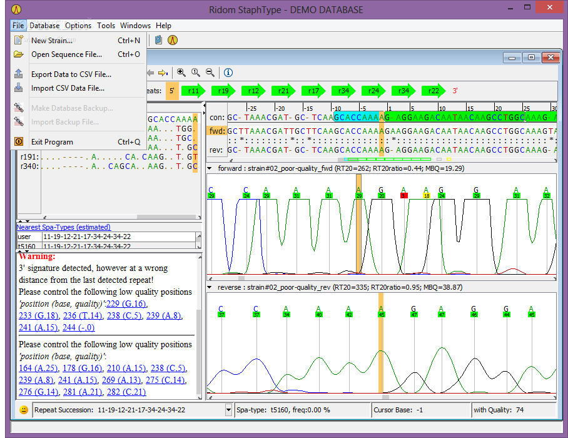568x438 pixels.
Task: Click the import download arrow icon
Action: coord(19,88)
